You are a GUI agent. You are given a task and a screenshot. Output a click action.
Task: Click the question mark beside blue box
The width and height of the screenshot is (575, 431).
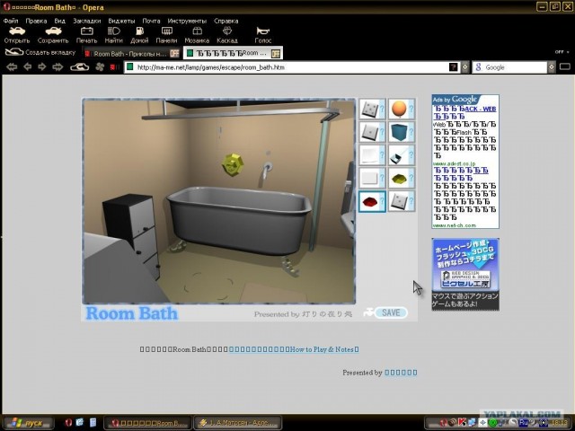(411, 132)
